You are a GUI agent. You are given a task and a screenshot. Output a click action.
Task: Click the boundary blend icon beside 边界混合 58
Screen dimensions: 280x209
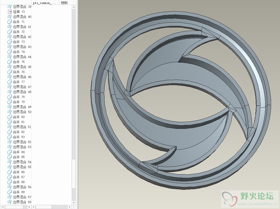click(x=9, y=202)
